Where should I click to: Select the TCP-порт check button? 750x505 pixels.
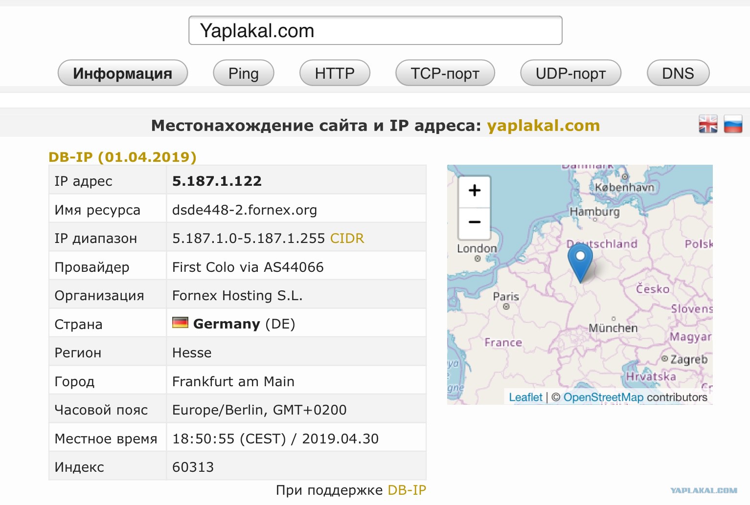445,73
